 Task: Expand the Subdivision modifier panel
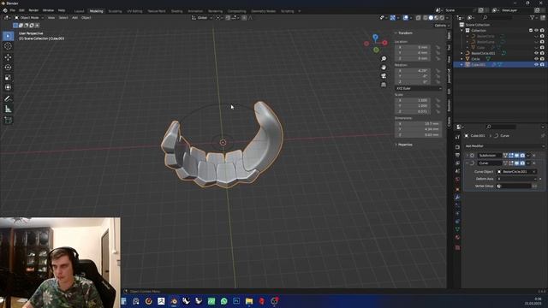pyautogui.click(x=467, y=156)
